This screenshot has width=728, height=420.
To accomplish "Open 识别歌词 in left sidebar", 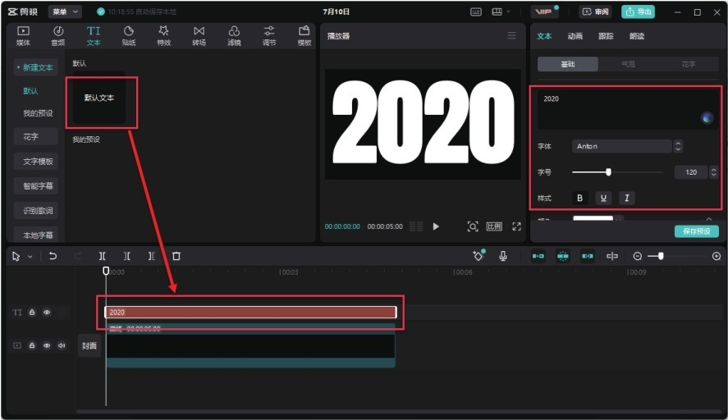I will [x=36, y=211].
